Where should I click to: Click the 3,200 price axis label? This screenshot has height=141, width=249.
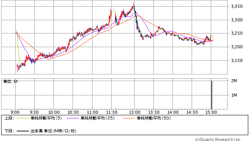point(237,47)
